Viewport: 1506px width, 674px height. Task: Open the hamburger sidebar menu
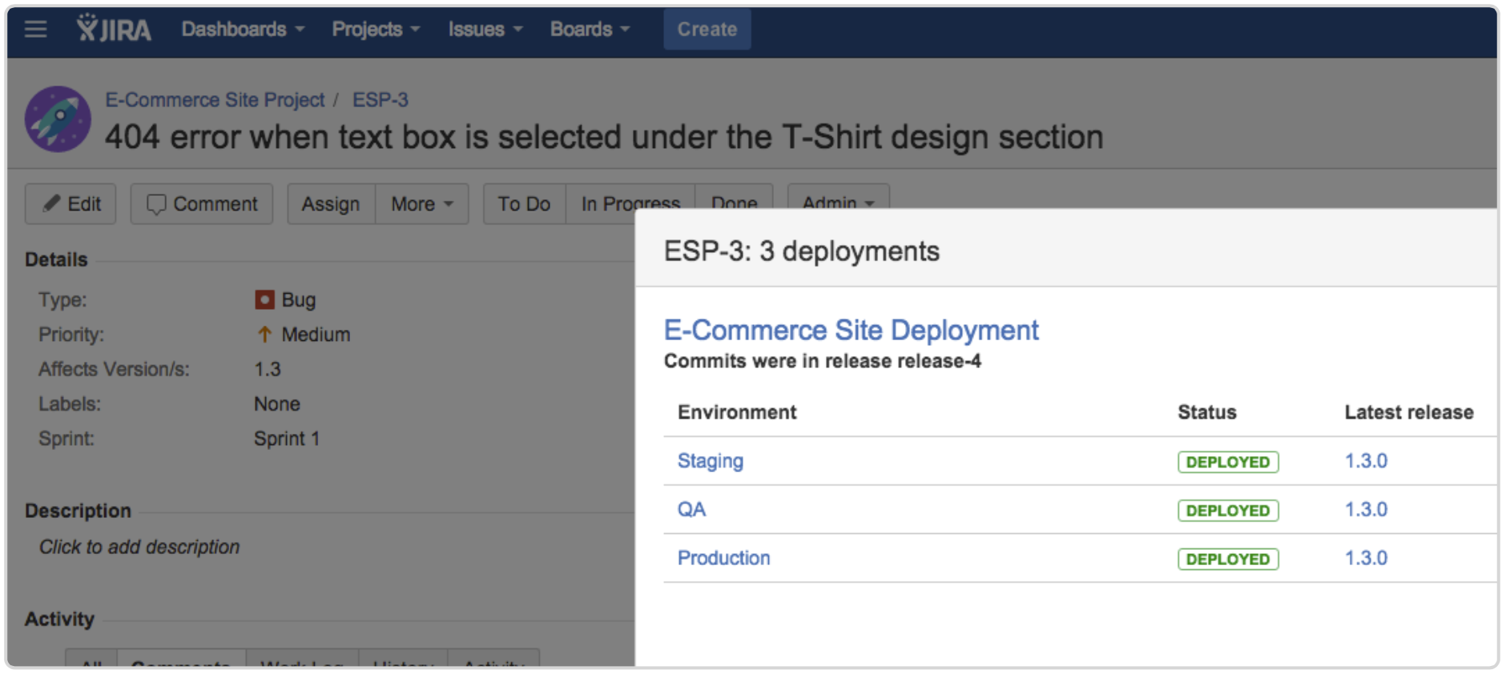pyautogui.click(x=35, y=30)
